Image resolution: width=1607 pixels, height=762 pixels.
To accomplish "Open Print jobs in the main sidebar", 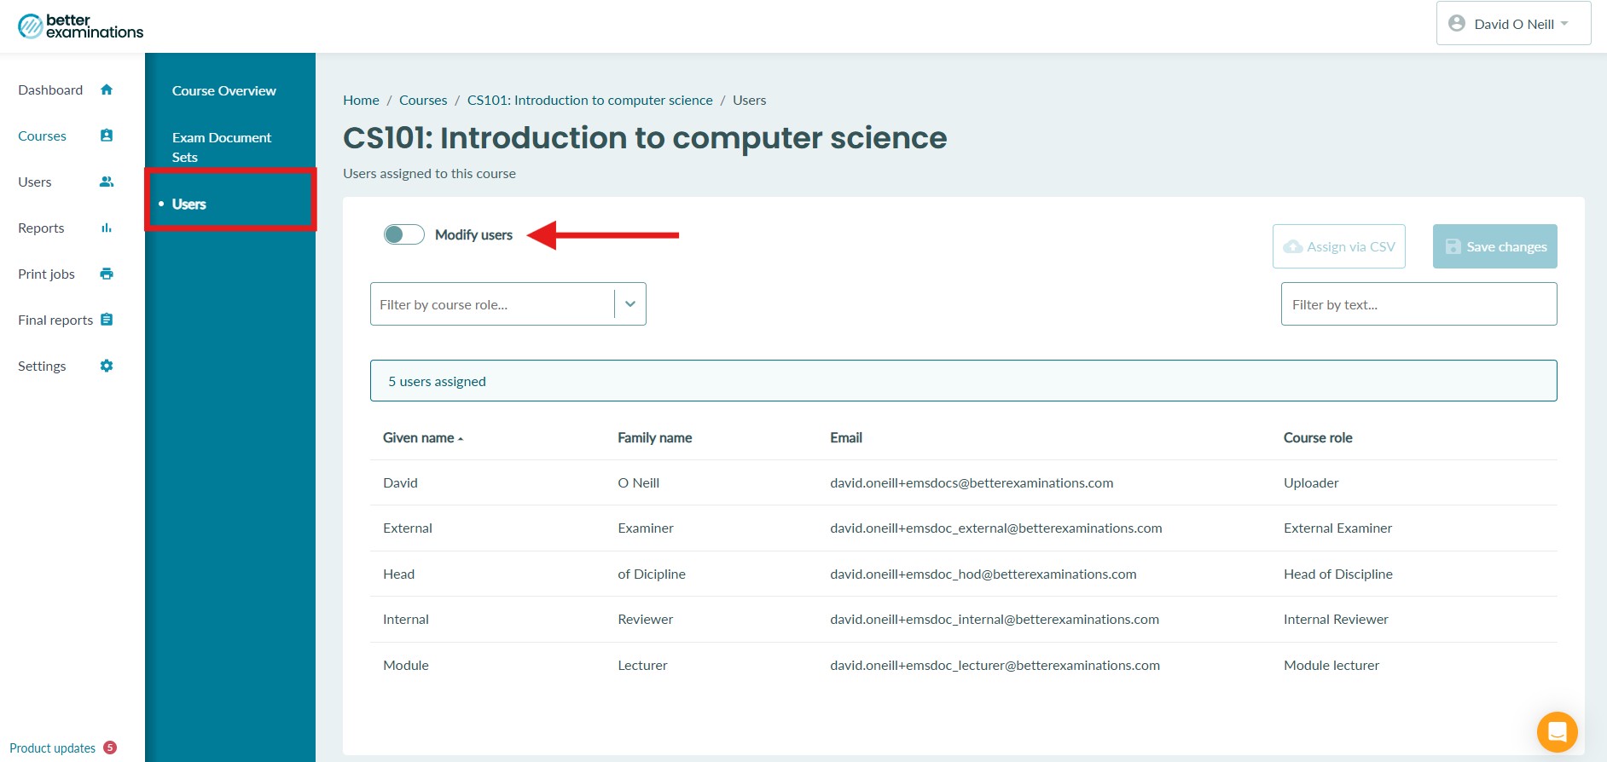I will tap(46, 274).
